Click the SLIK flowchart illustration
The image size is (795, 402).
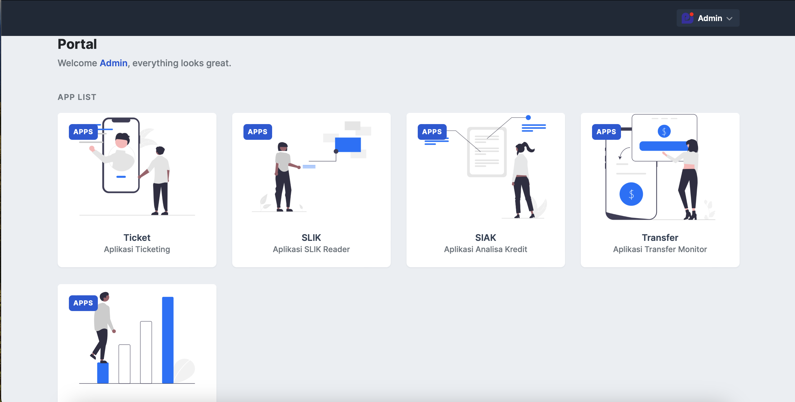pyautogui.click(x=347, y=145)
